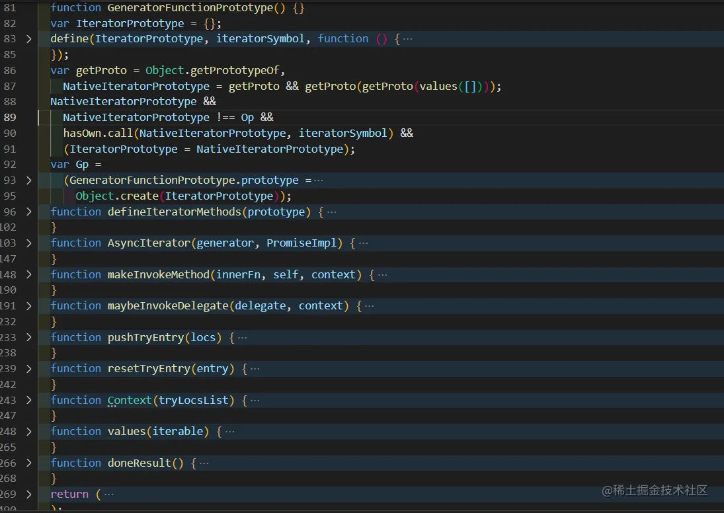
Task: Unfold makeInvokeMethod using its gutter chevron
Action: 28,274
